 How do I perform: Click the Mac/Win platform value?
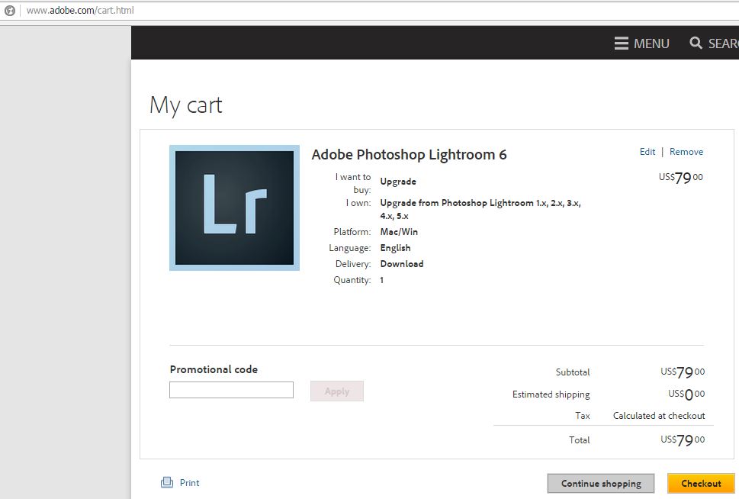(x=399, y=232)
